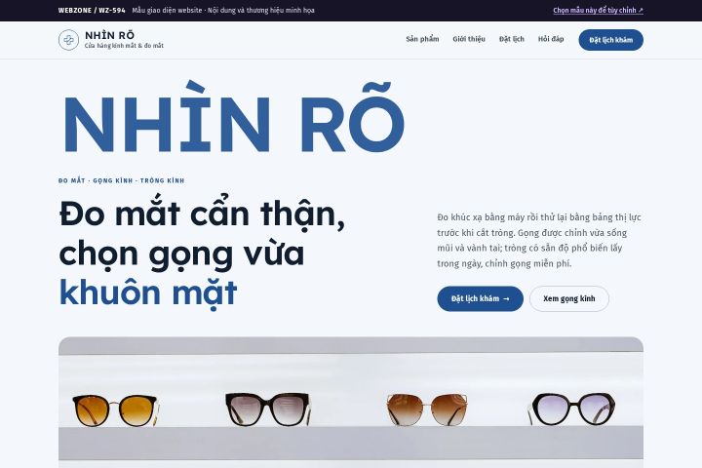This screenshot has width=702, height=468.
Task: Follow the Chọn mẫu này để tùy chỉnh link
Action: click(598, 11)
